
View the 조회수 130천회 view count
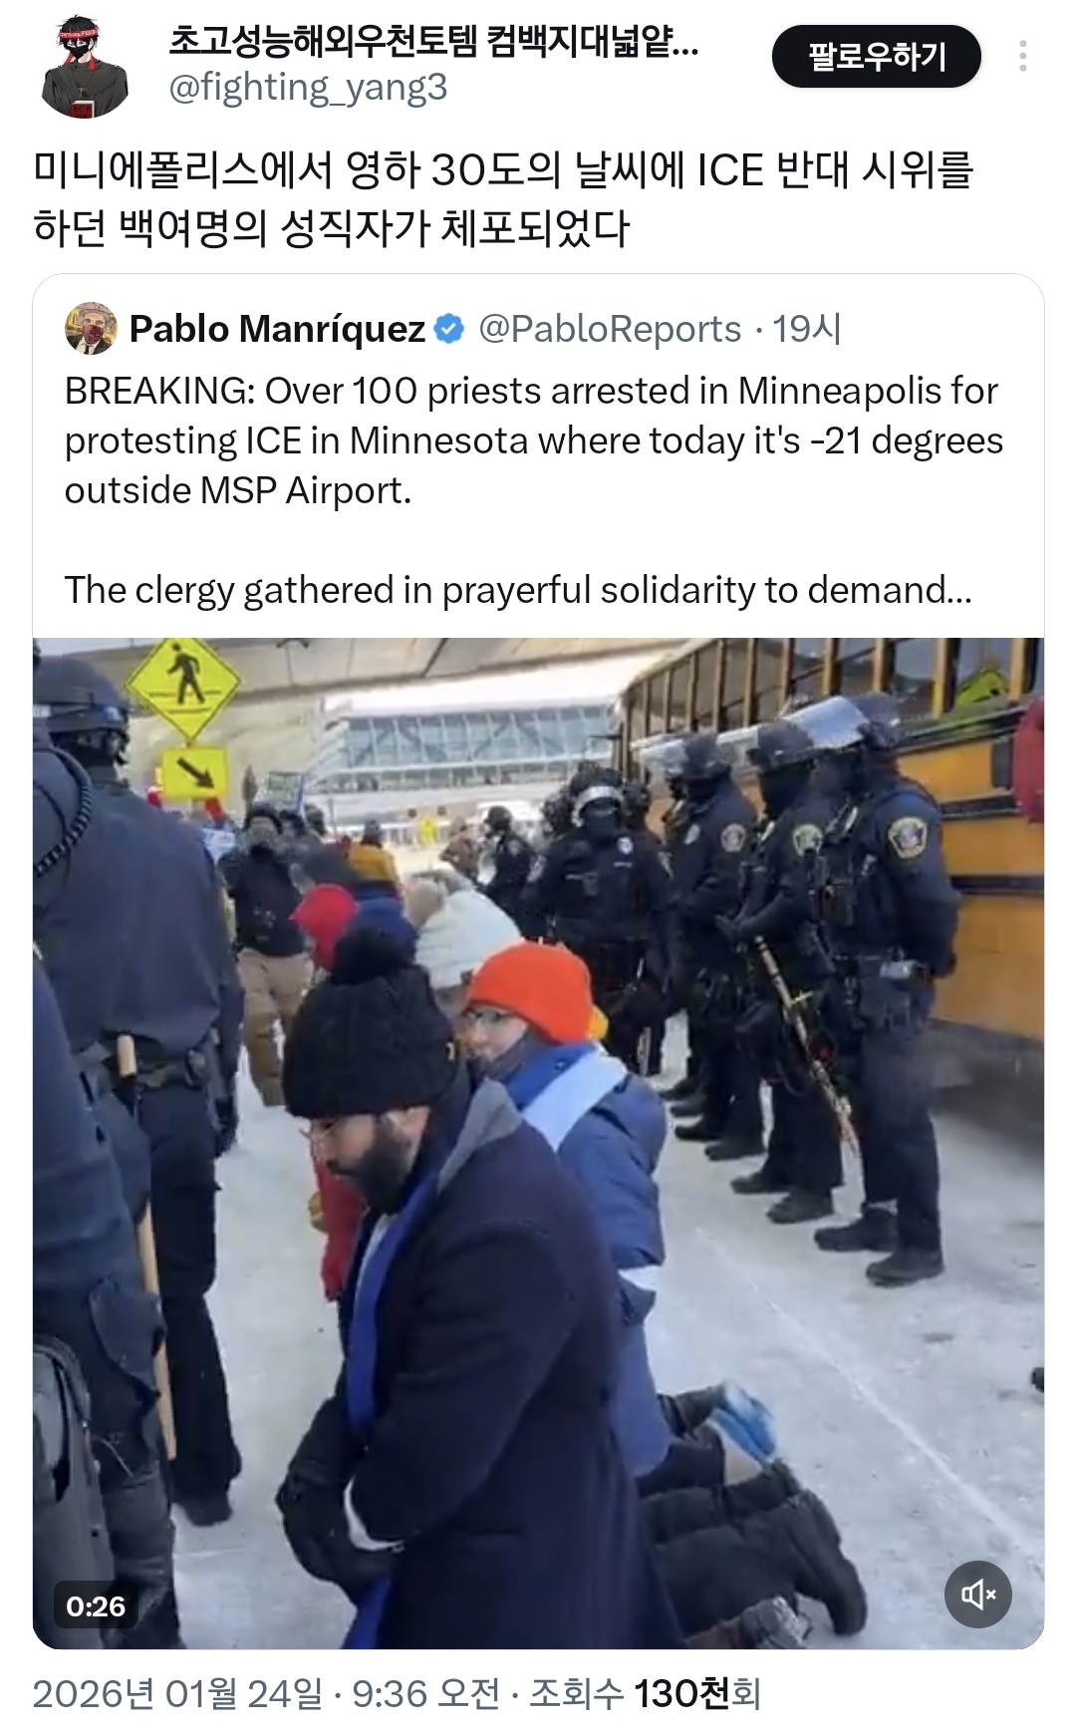(645, 1693)
